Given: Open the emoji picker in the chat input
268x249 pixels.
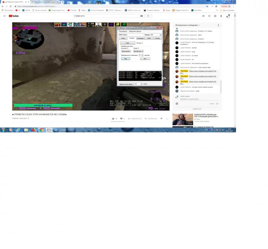Looking at the screenshot, I should [x=177, y=104].
